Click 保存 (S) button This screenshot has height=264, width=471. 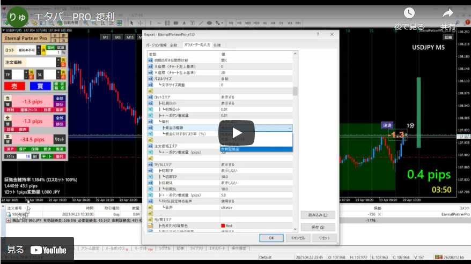tap(318, 228)
